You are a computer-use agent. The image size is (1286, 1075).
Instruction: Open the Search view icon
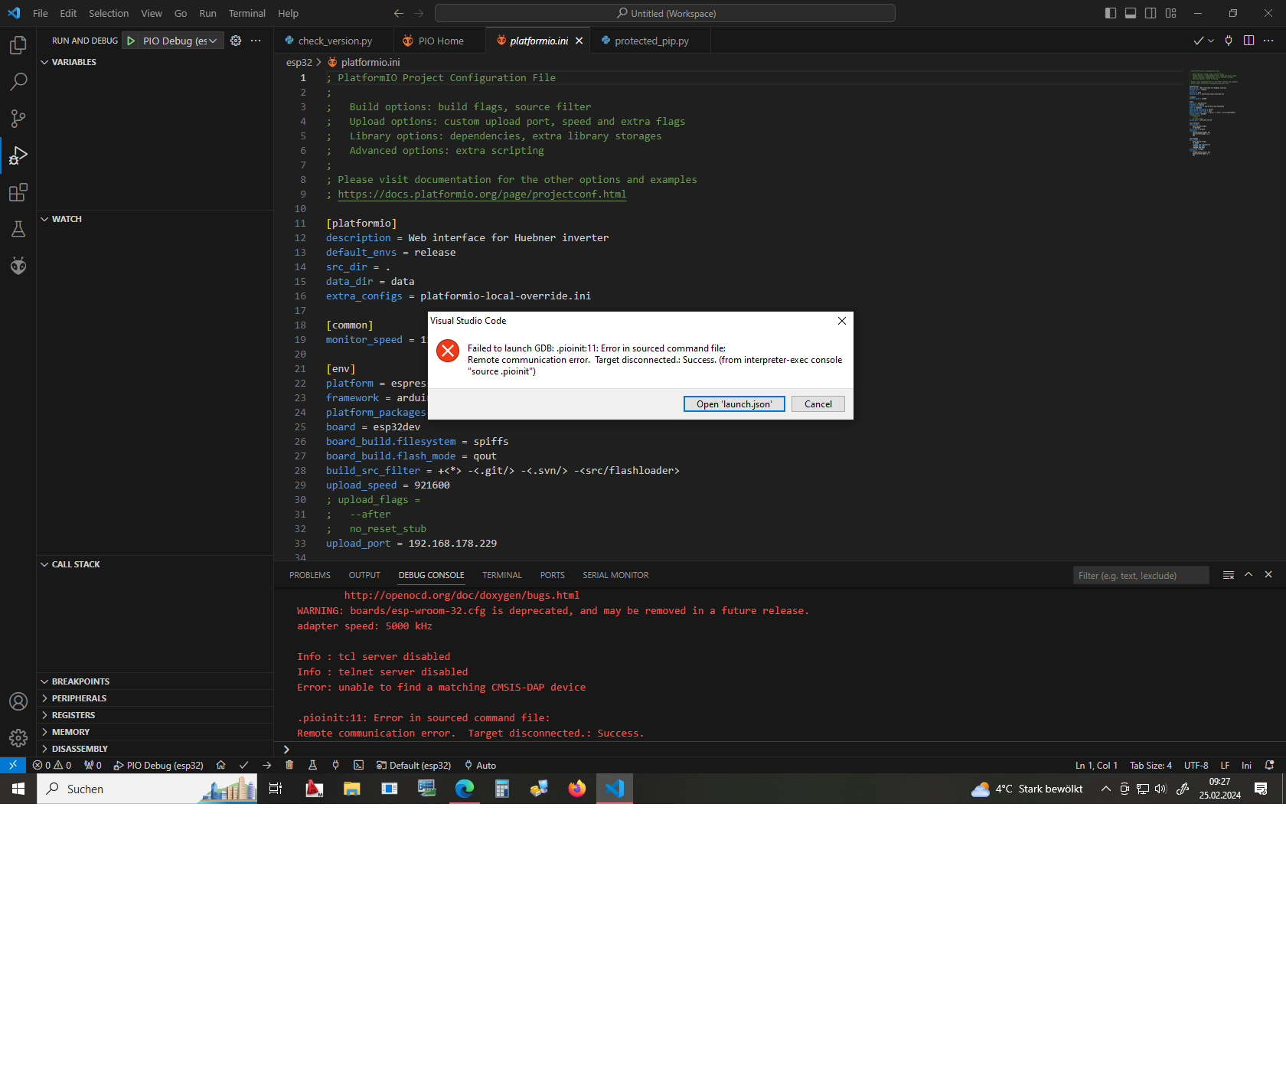[18, 82]
